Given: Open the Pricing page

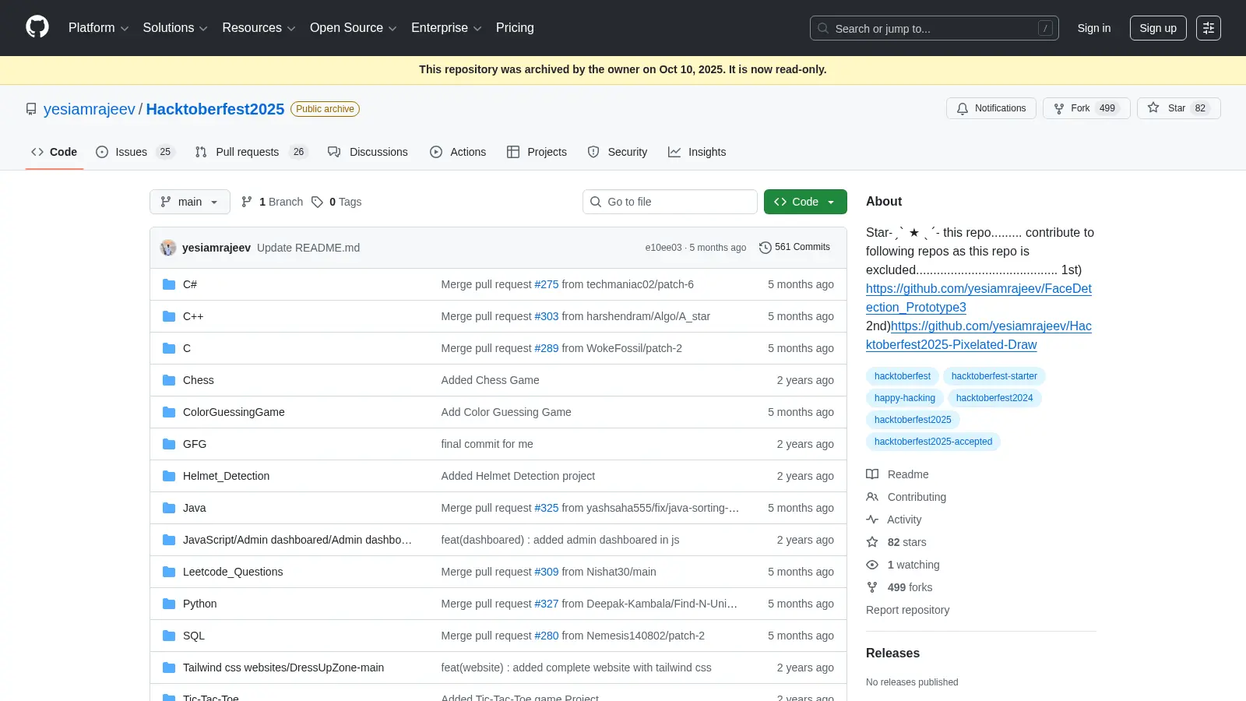Looking at the screenshot, I should (515, 28).
